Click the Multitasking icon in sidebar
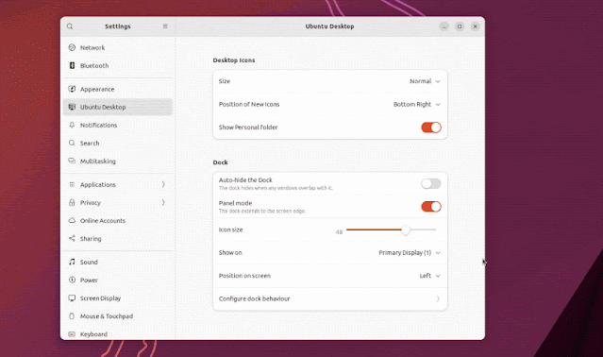The width and height of the screenshot is (603, 357). point(72,161)
